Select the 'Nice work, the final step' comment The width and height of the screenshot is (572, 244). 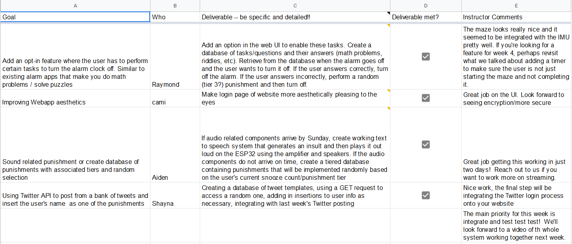pos(516,196)
